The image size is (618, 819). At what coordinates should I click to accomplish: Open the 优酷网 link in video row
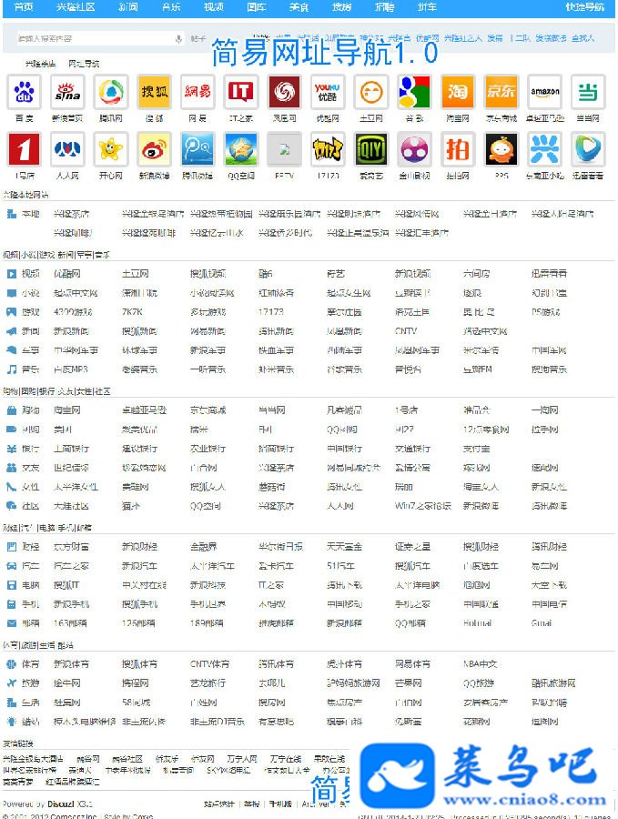pyautogui.click(x=66, y=274)
